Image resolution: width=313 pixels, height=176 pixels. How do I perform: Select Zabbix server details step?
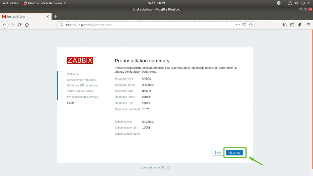pyautogui.click(x=80, y=91)
